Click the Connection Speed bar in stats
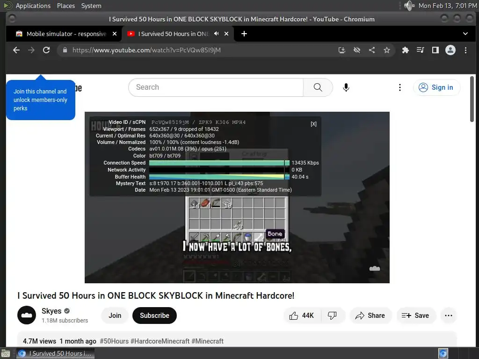The image size is (479, 359). [x=219, y=163]
